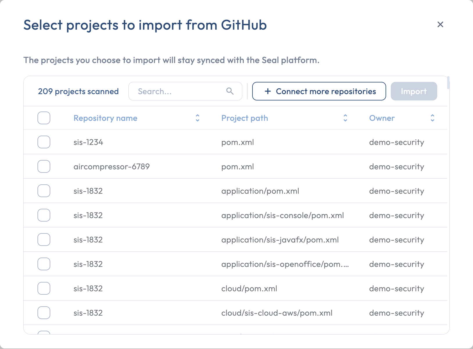This screenshot has width=473, height=349.
Task: Check the cloud/pom.xml row checkbox
Action: [44, 288]
